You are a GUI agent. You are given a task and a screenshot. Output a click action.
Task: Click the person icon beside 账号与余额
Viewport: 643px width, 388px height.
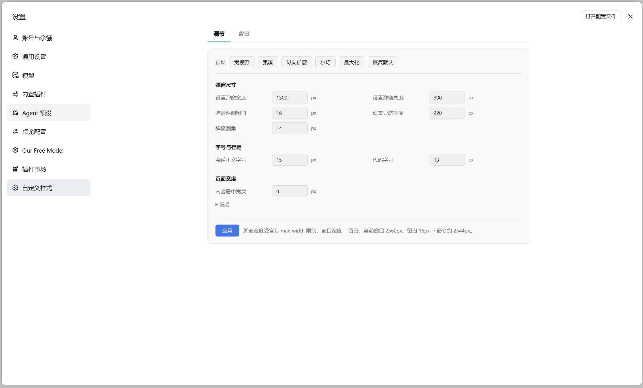coord(15,38)
